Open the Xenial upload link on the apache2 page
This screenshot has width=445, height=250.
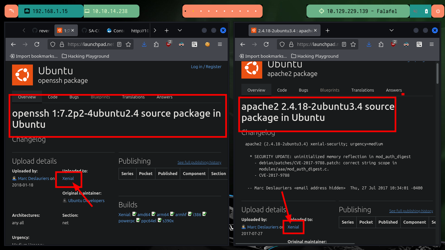tap(293, 227)
